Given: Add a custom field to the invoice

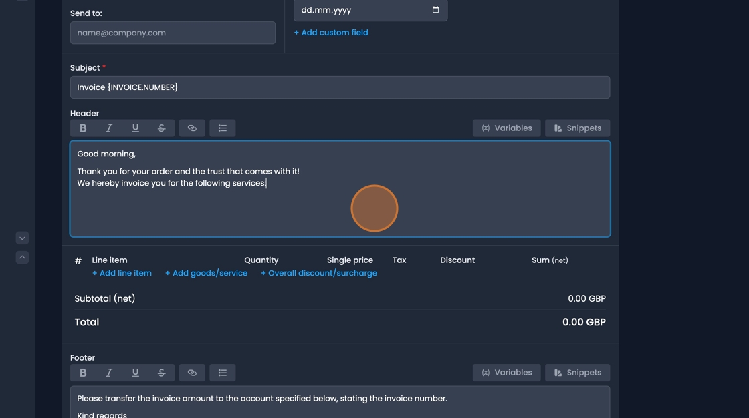Looking at the screenshot, I should coord(331,32).
